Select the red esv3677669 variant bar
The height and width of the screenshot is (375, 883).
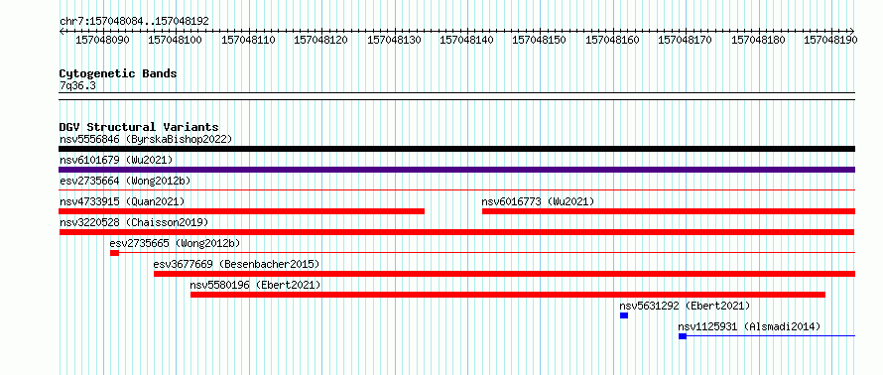[505, 274]
